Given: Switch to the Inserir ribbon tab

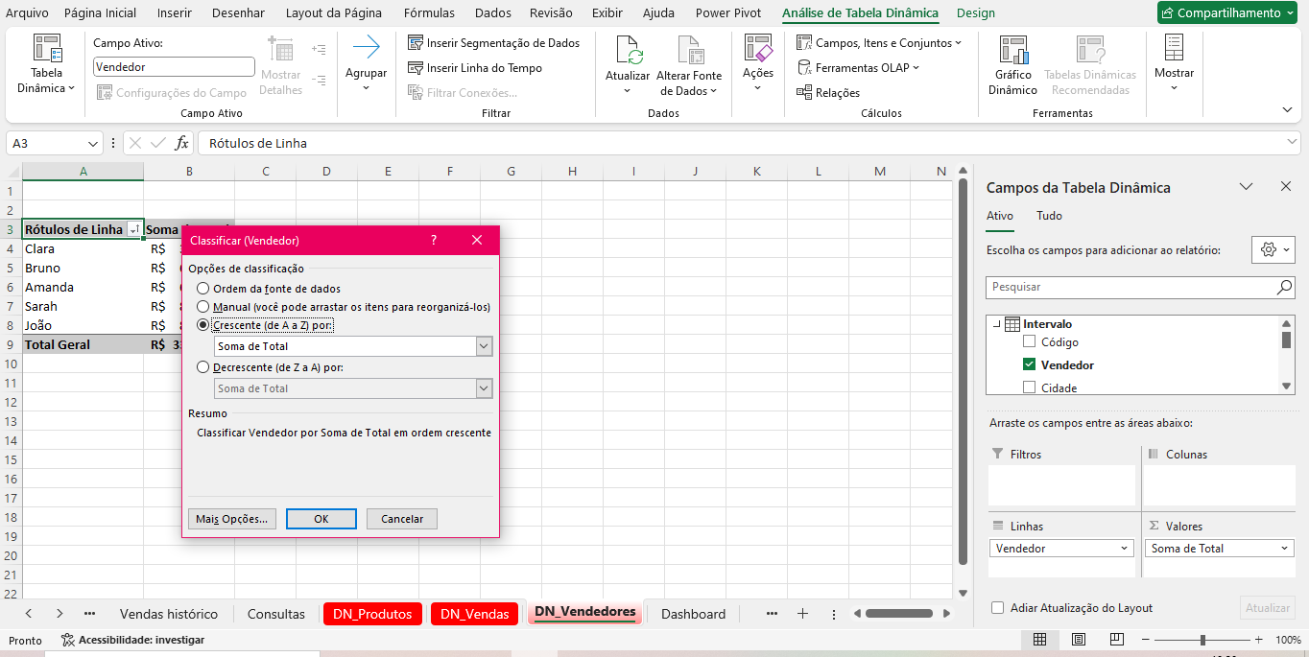Looking at the screenshot, I should coord(174,12).
